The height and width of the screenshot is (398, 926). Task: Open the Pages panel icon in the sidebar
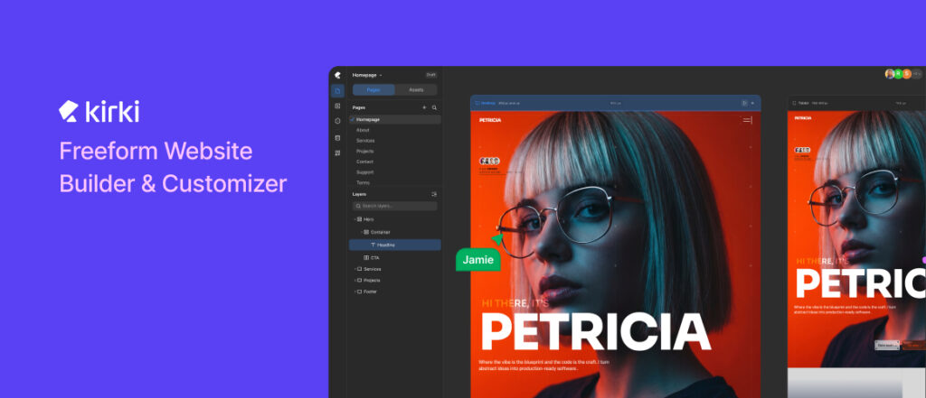click(337, 91)
